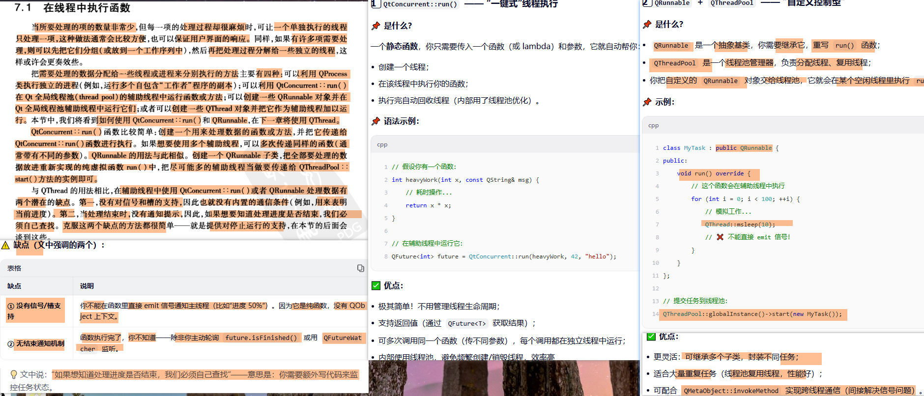This screenshot has width=924, height=396.
Task: Click the pushpin icon beside 语法示例
Action: click(376, 121)
